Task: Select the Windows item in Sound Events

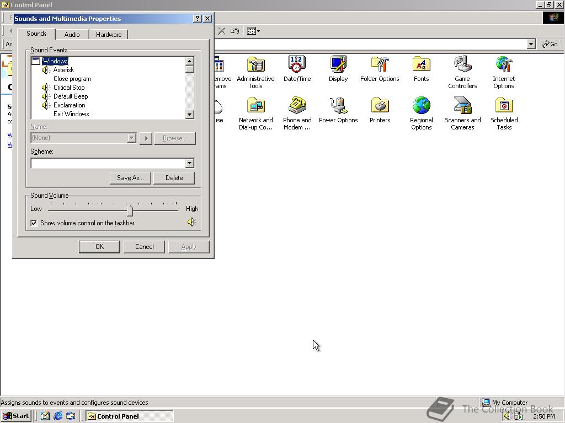Action: click(55, 61)
